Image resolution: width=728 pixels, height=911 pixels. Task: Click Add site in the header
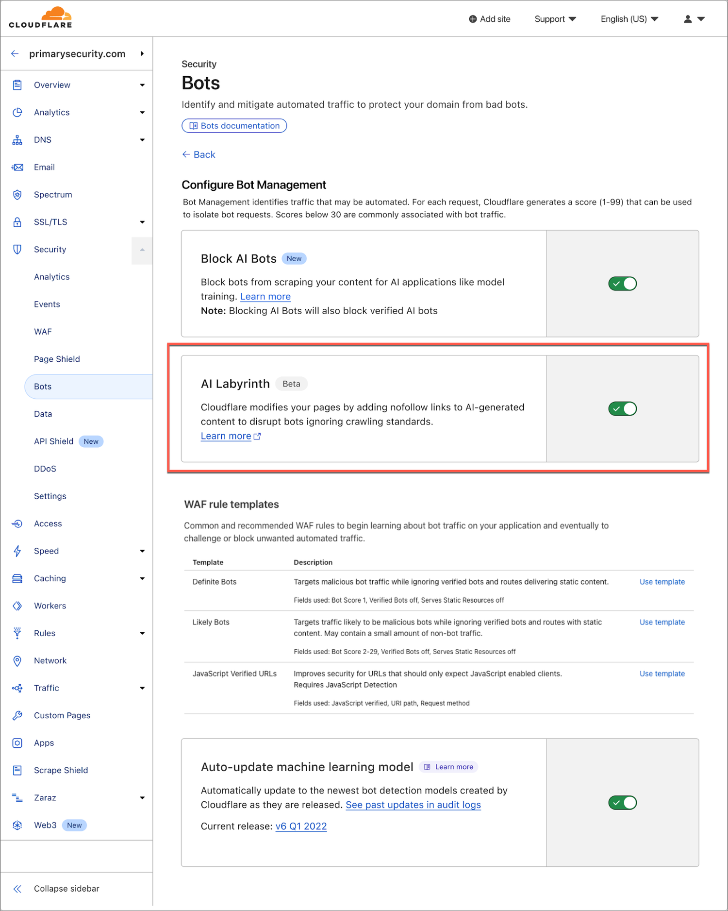tap(489, 19)
